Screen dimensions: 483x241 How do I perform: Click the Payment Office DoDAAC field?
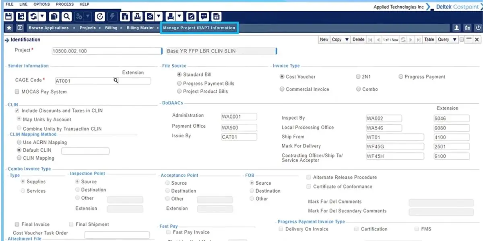239,128
